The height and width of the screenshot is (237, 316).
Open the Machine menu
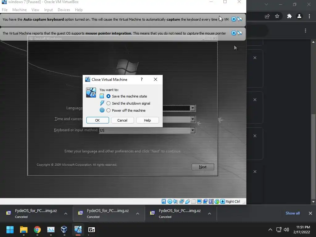click(x=19, y=10)
